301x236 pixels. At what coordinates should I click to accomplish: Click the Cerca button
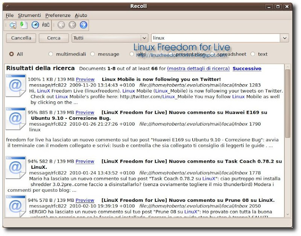tap(54, 38)
